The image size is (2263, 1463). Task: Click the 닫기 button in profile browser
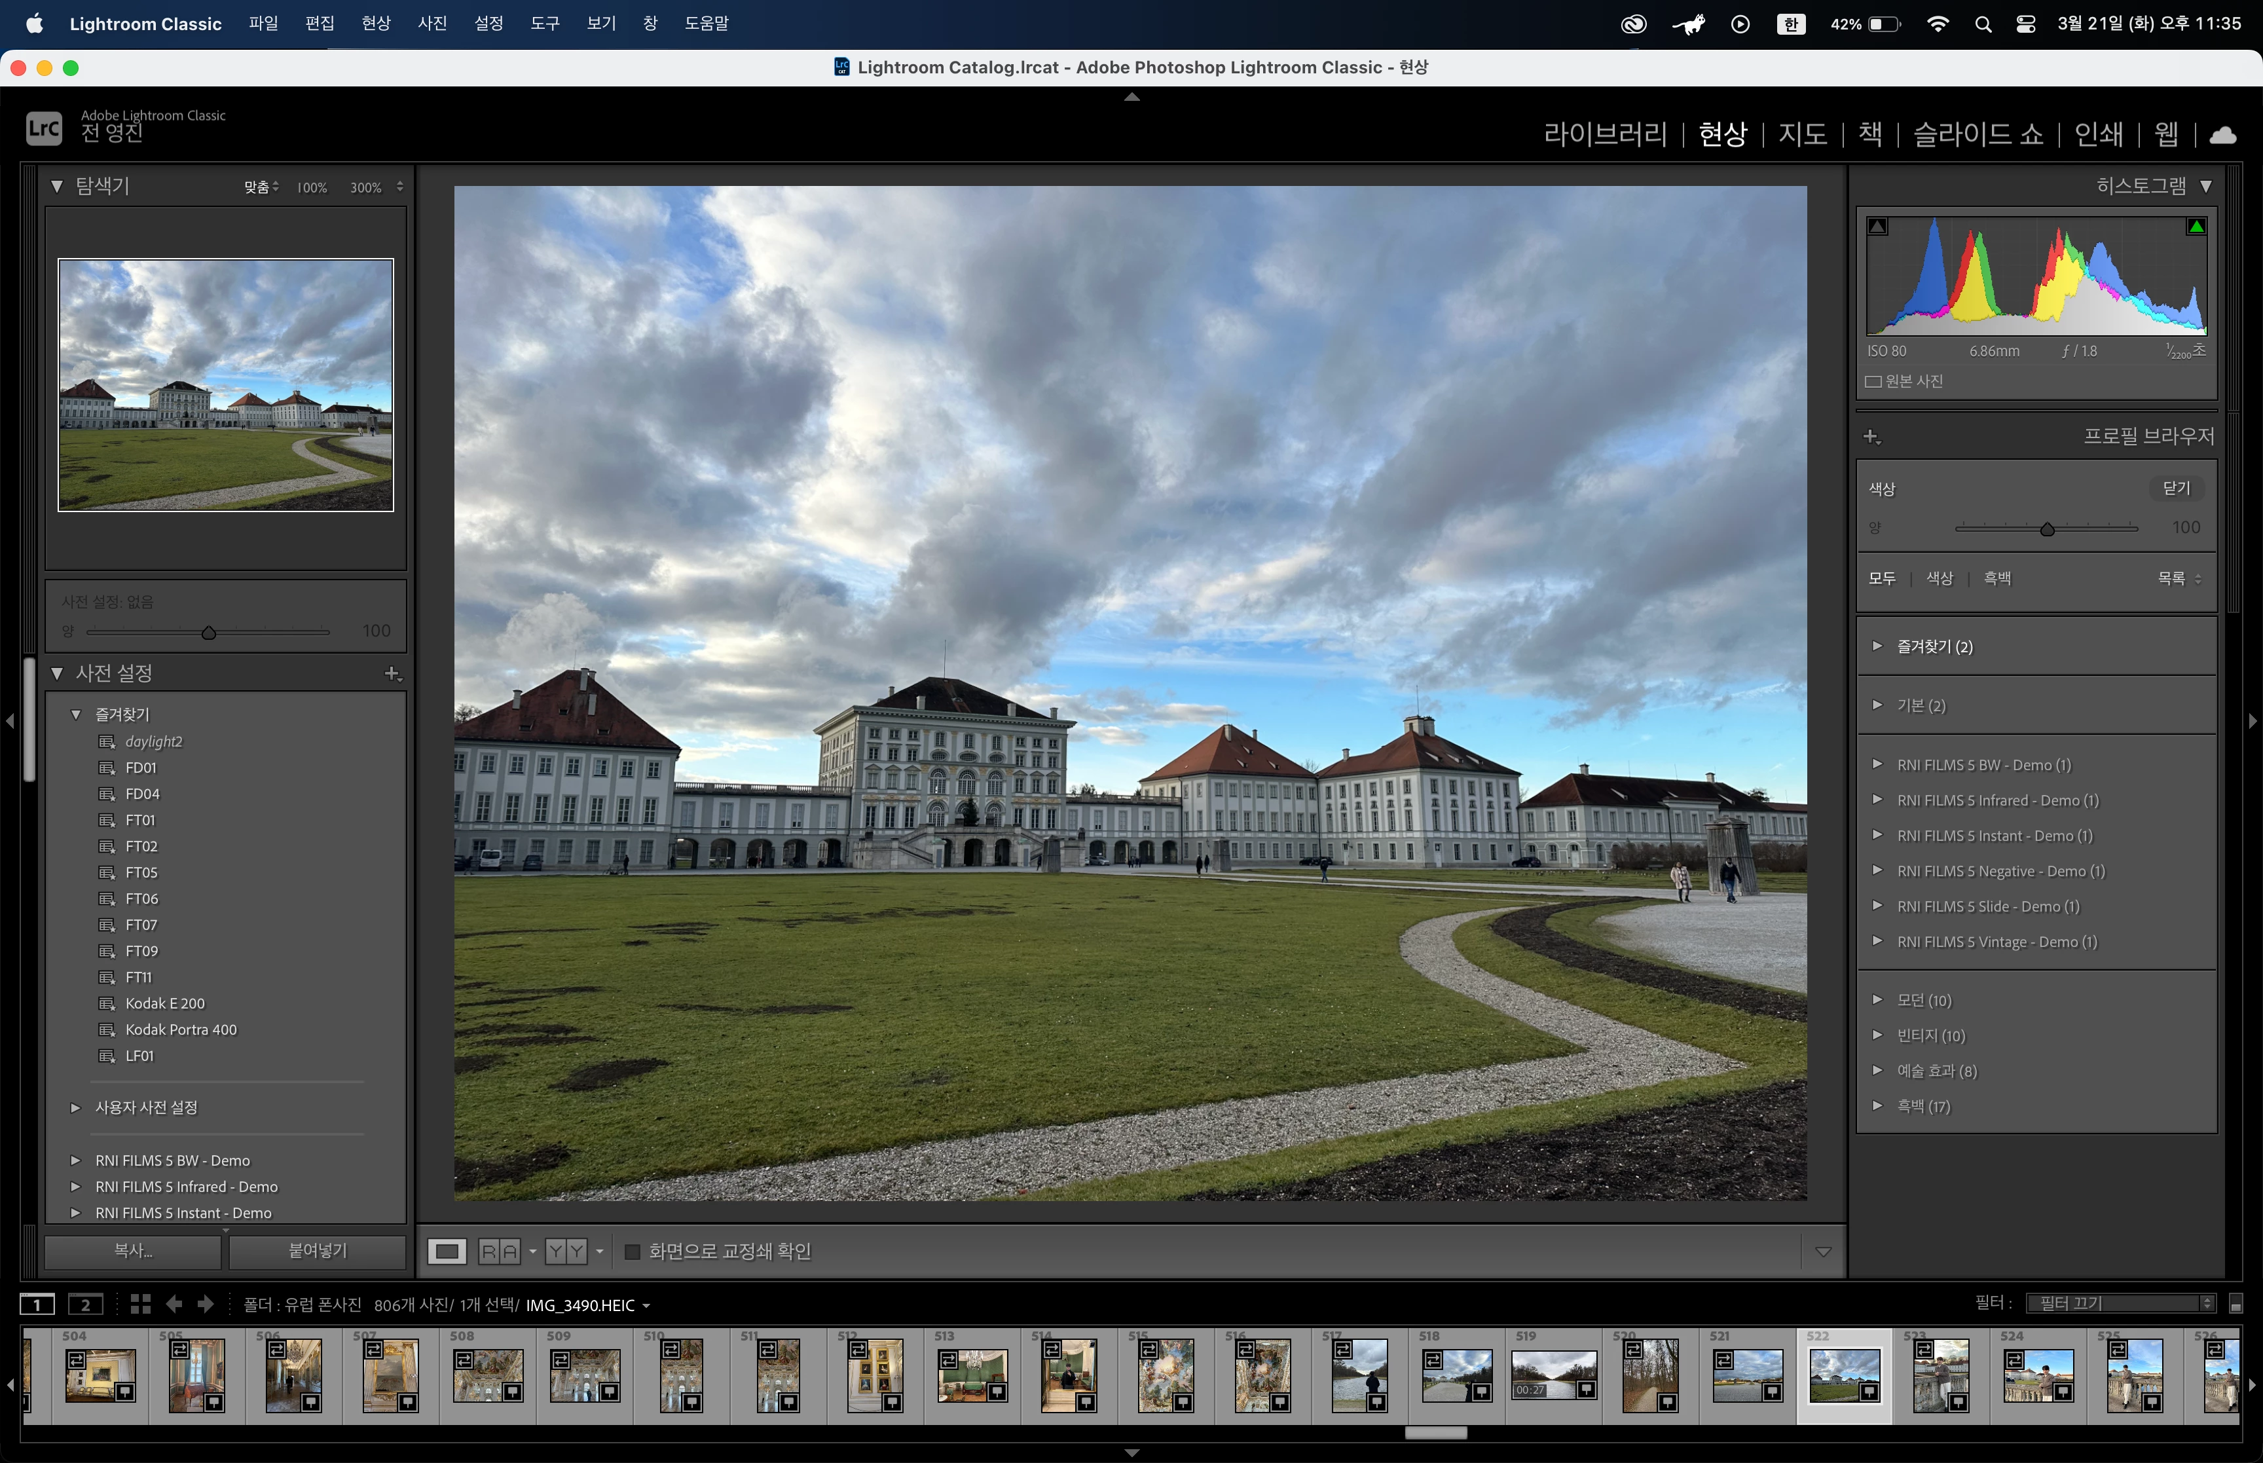click(x=2176, y=489)
